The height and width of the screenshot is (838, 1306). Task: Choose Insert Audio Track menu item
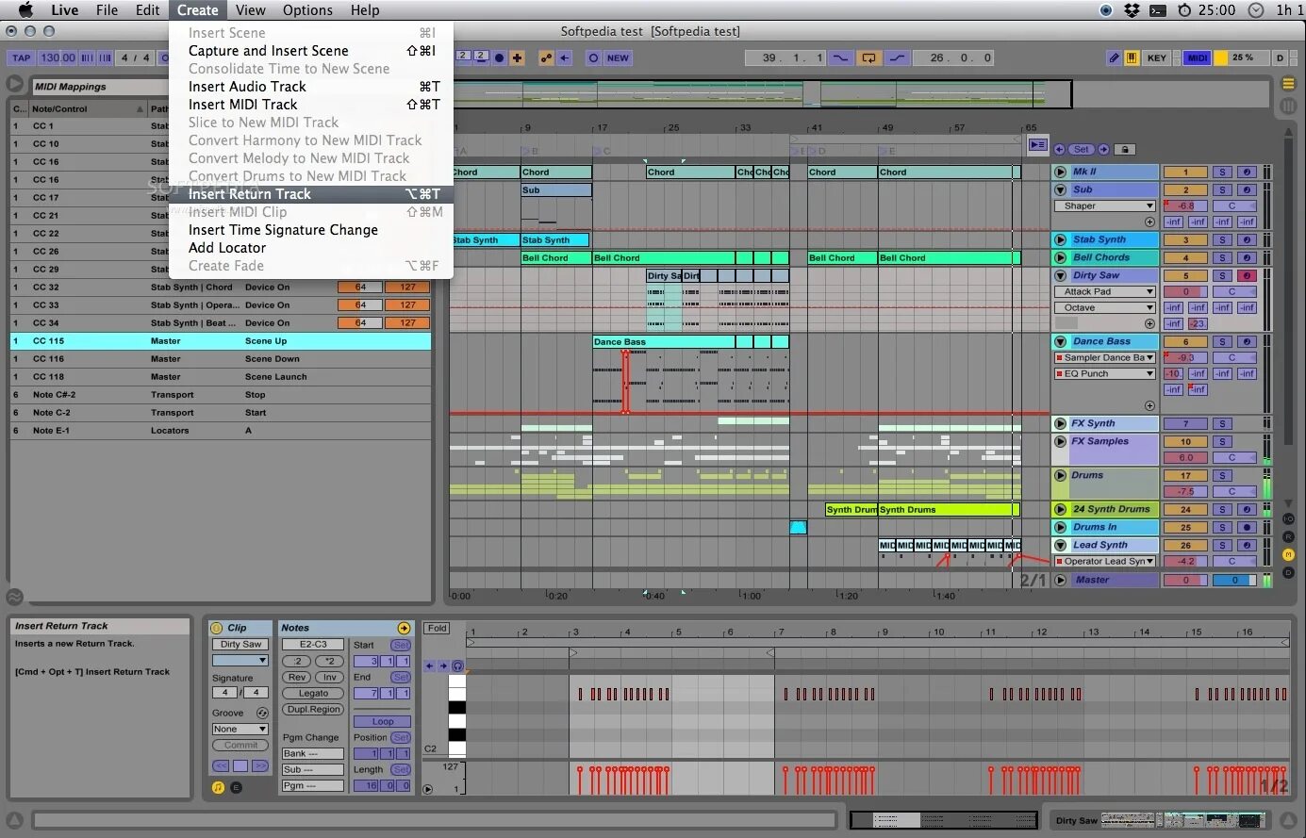(x=311, y=87)
